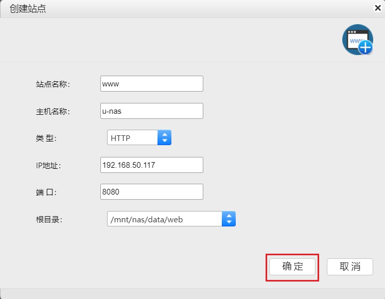Click the 端口 label

click(46, 192)
